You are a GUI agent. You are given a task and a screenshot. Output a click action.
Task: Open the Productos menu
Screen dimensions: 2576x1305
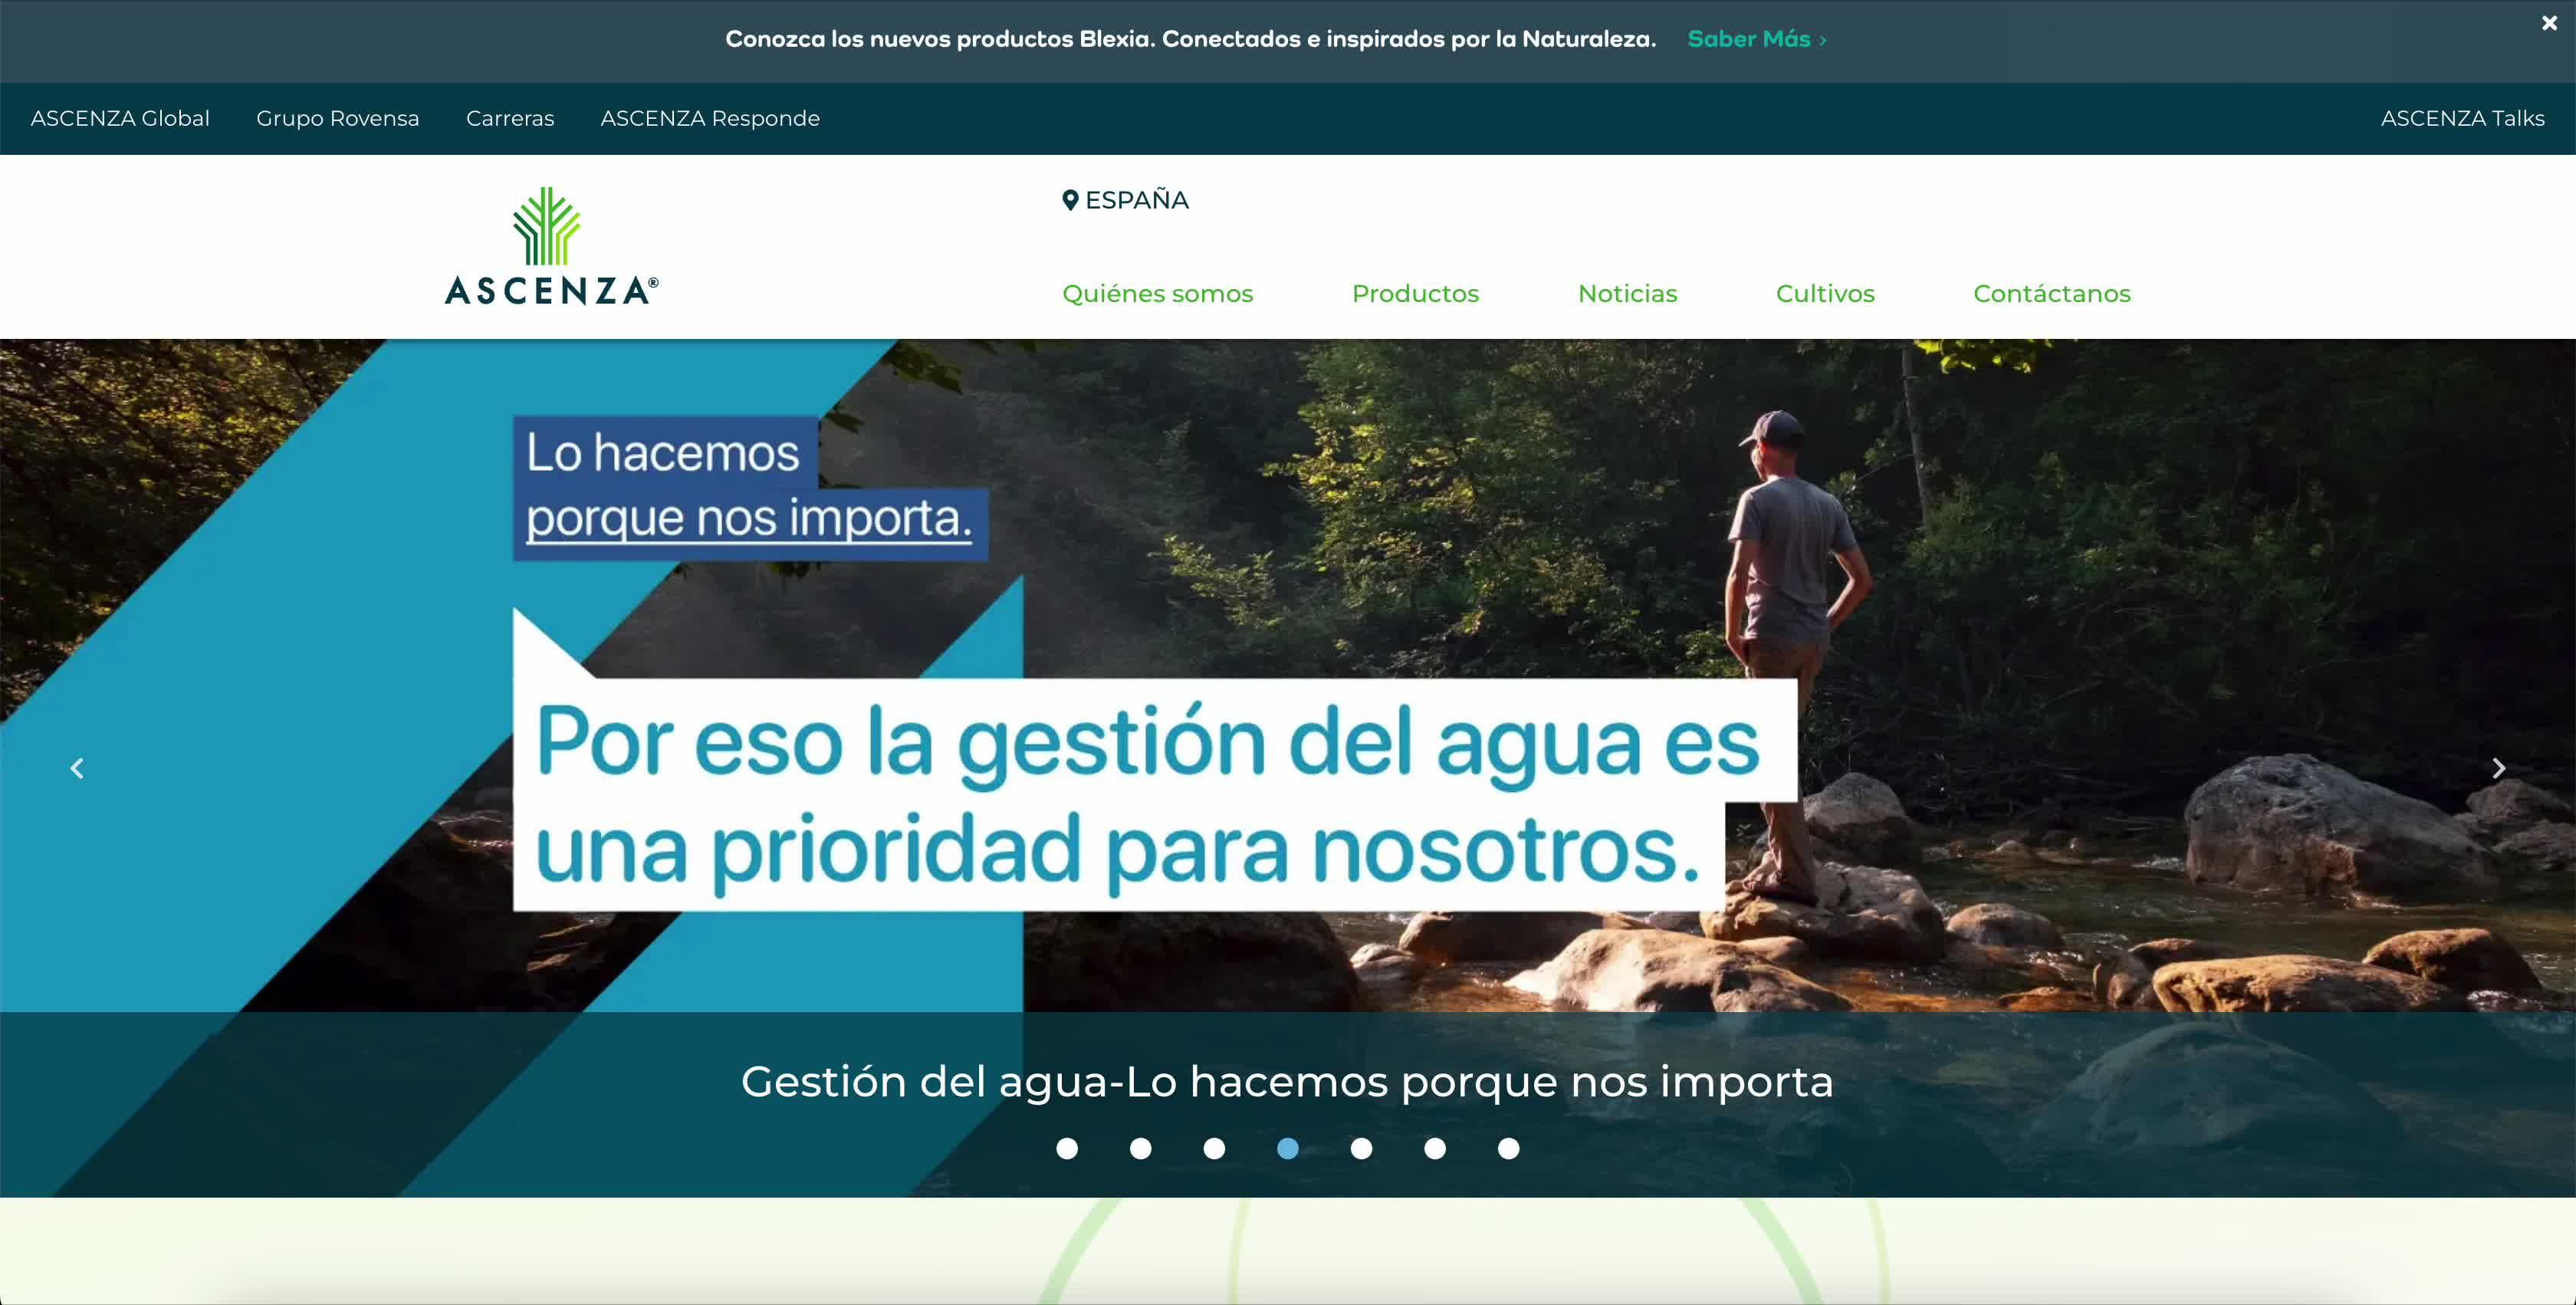pyautogui.click(x=1415, y=293)
